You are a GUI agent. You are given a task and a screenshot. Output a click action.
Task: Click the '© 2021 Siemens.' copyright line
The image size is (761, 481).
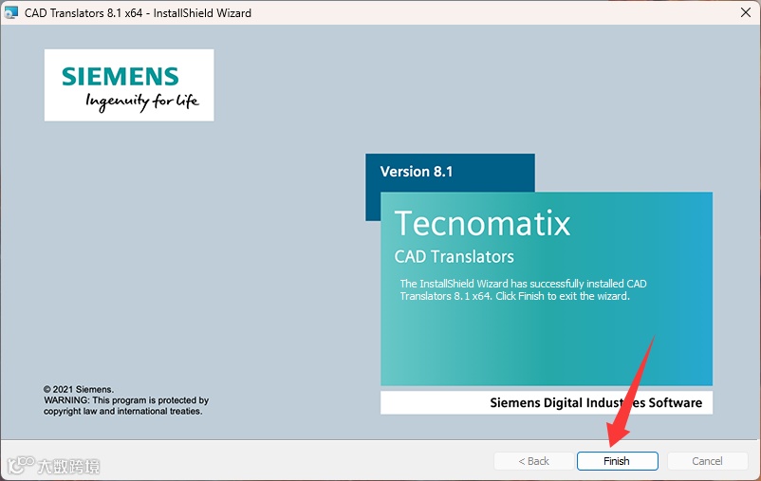click(79, 389)
